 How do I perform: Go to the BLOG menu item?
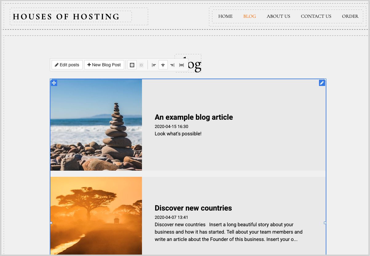pyautogui.click(x=250, y=16)
